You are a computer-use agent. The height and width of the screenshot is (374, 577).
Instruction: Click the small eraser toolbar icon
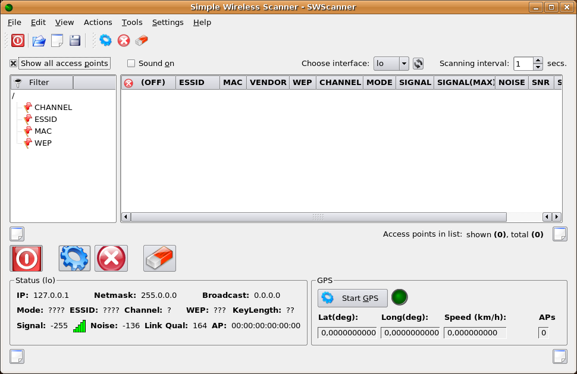coord(142,40)
